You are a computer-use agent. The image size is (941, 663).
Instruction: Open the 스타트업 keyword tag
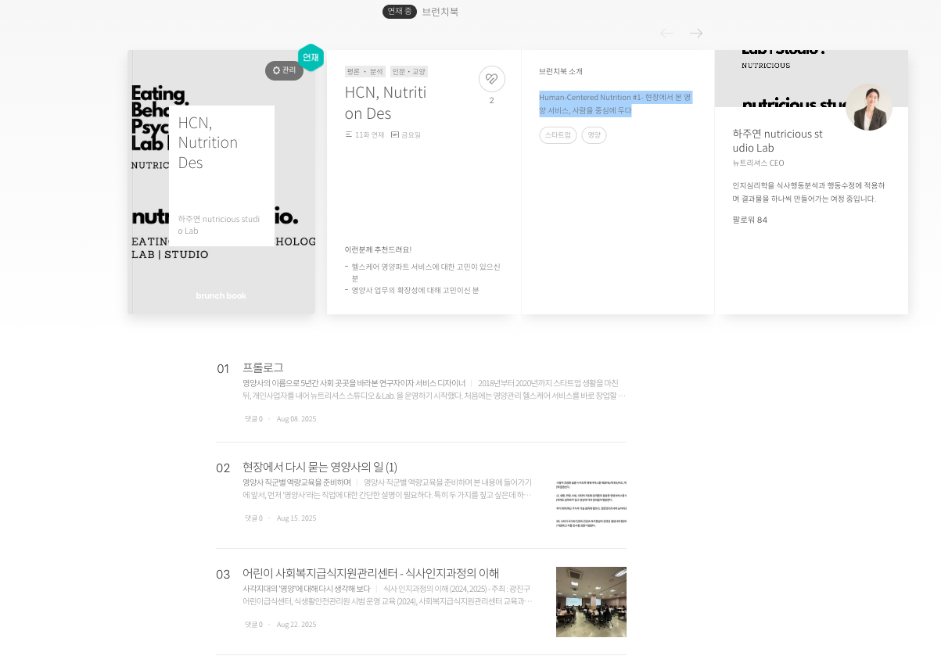(x=558, y=134)
